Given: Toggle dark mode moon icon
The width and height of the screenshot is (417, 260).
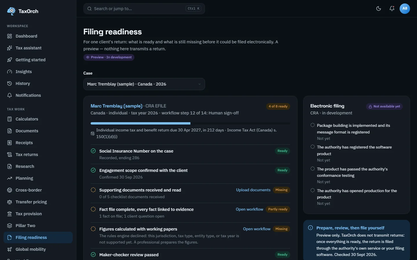Looking at the screenshot, I should tap(378, 8).
